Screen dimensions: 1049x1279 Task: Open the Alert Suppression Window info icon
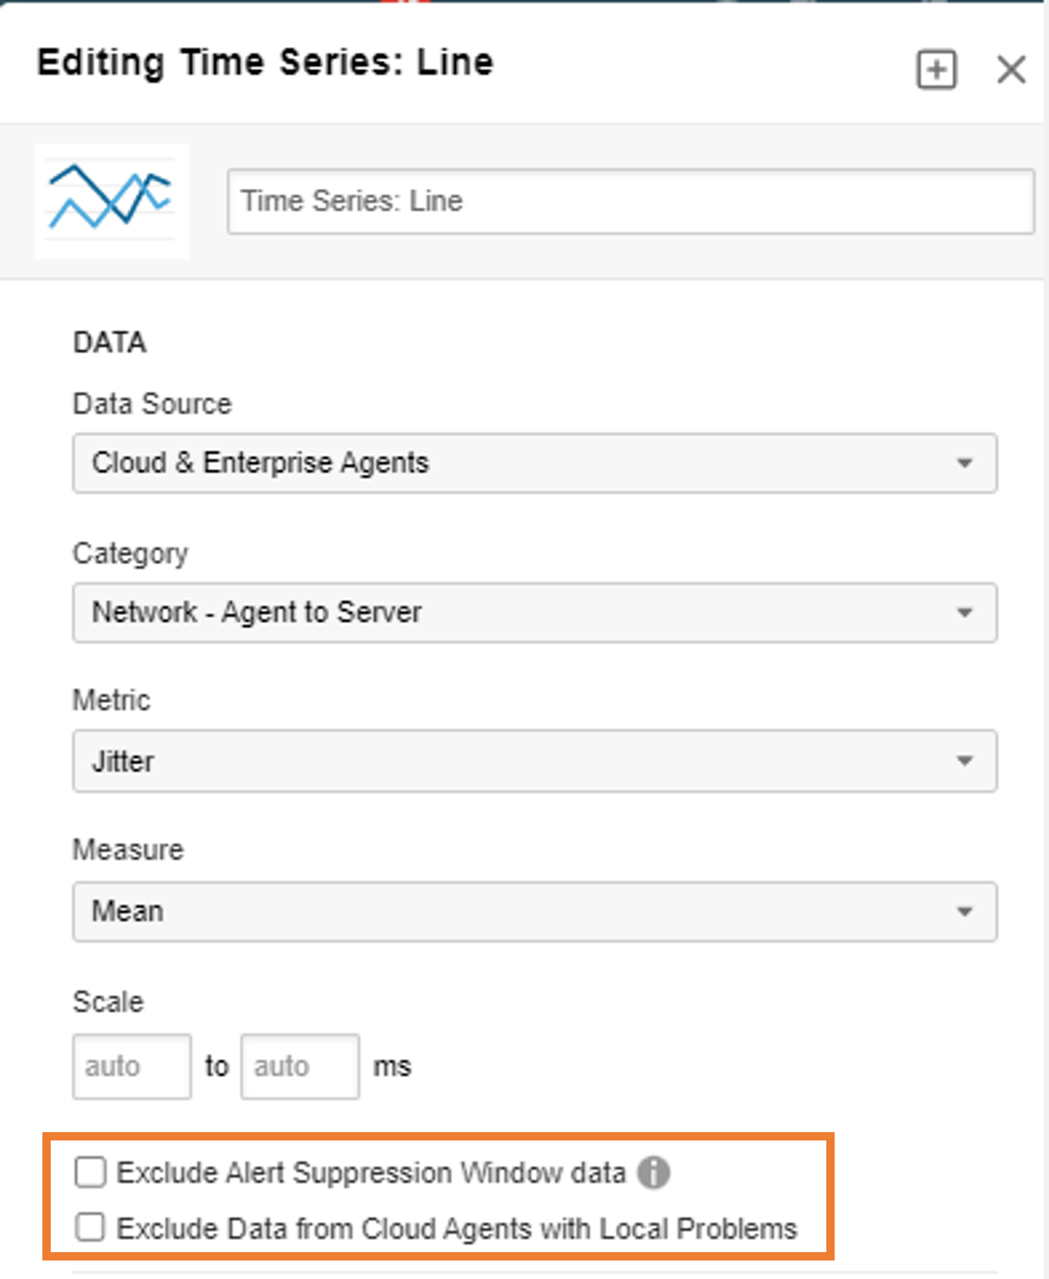point(653,1173)
